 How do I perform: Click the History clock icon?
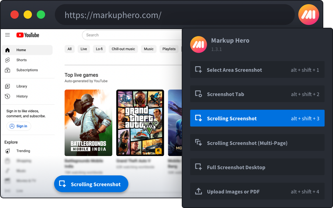pos(7,96)
